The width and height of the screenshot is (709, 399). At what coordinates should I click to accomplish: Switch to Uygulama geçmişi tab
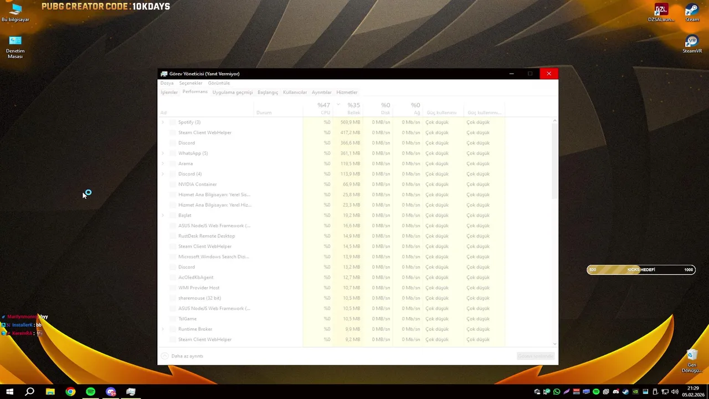click(232, 93)
